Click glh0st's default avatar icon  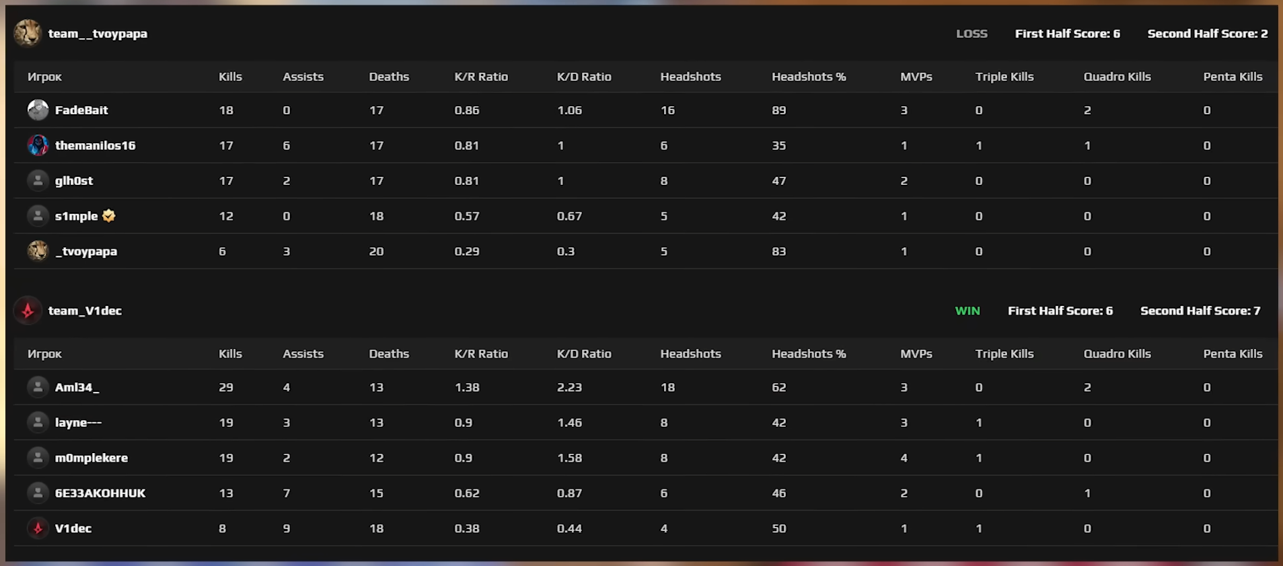pyautogui.click(x=38, y=180)
